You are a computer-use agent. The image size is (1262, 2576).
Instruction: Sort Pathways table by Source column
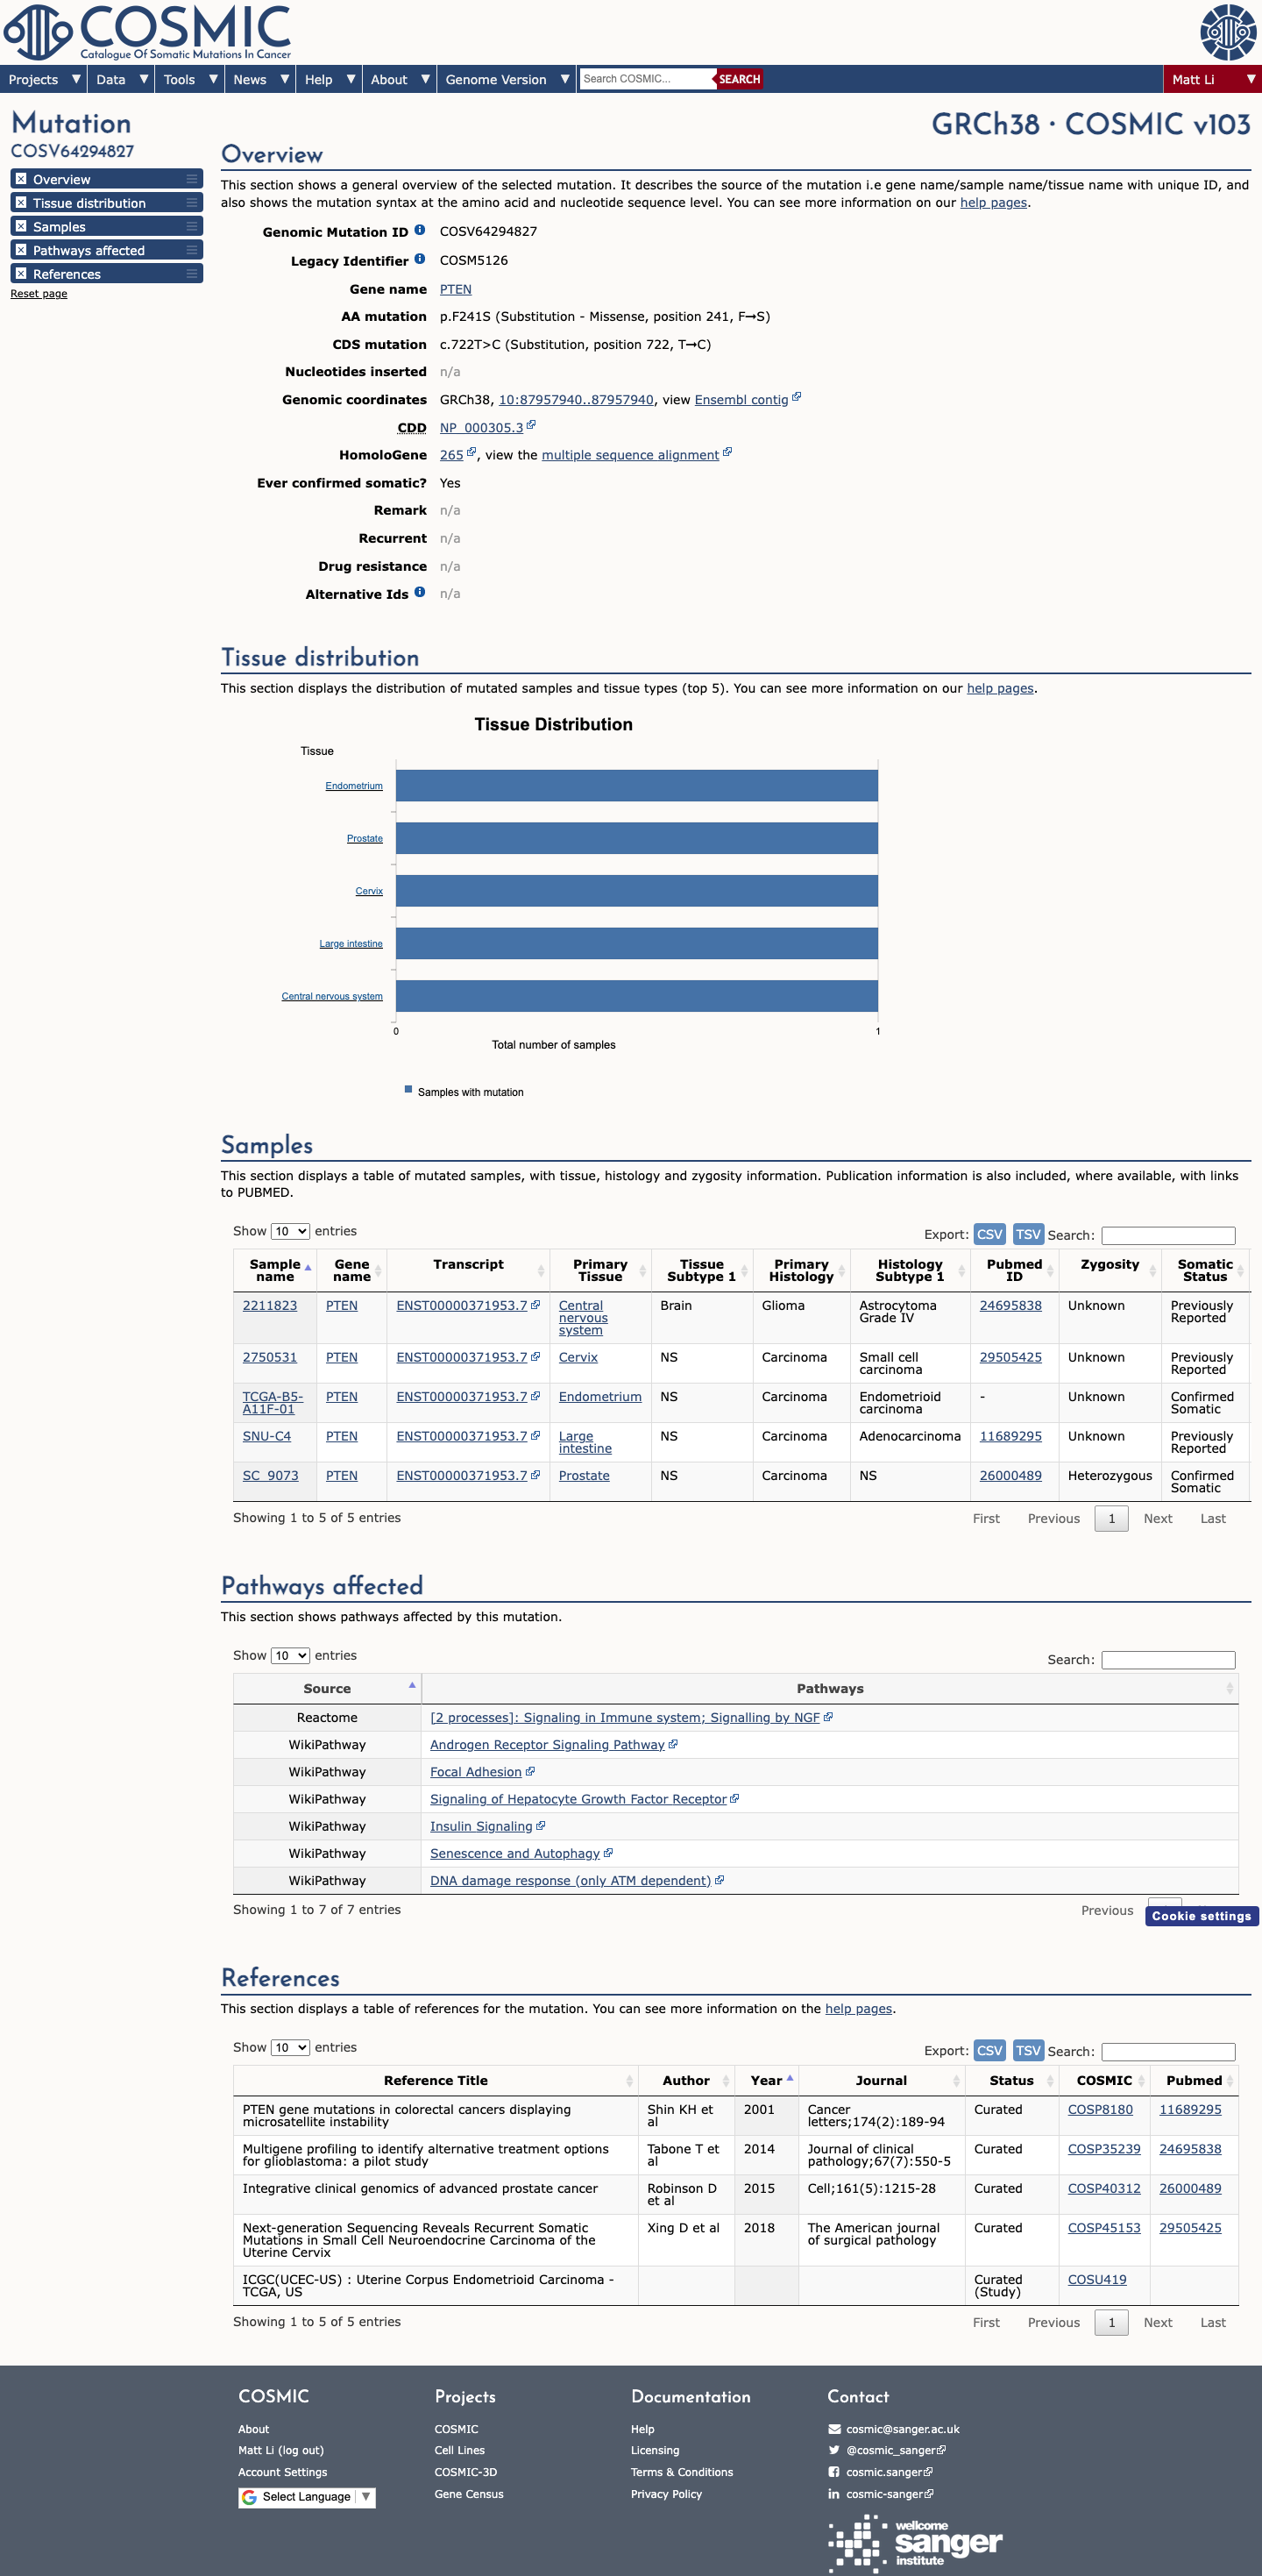pos(328,1688)
